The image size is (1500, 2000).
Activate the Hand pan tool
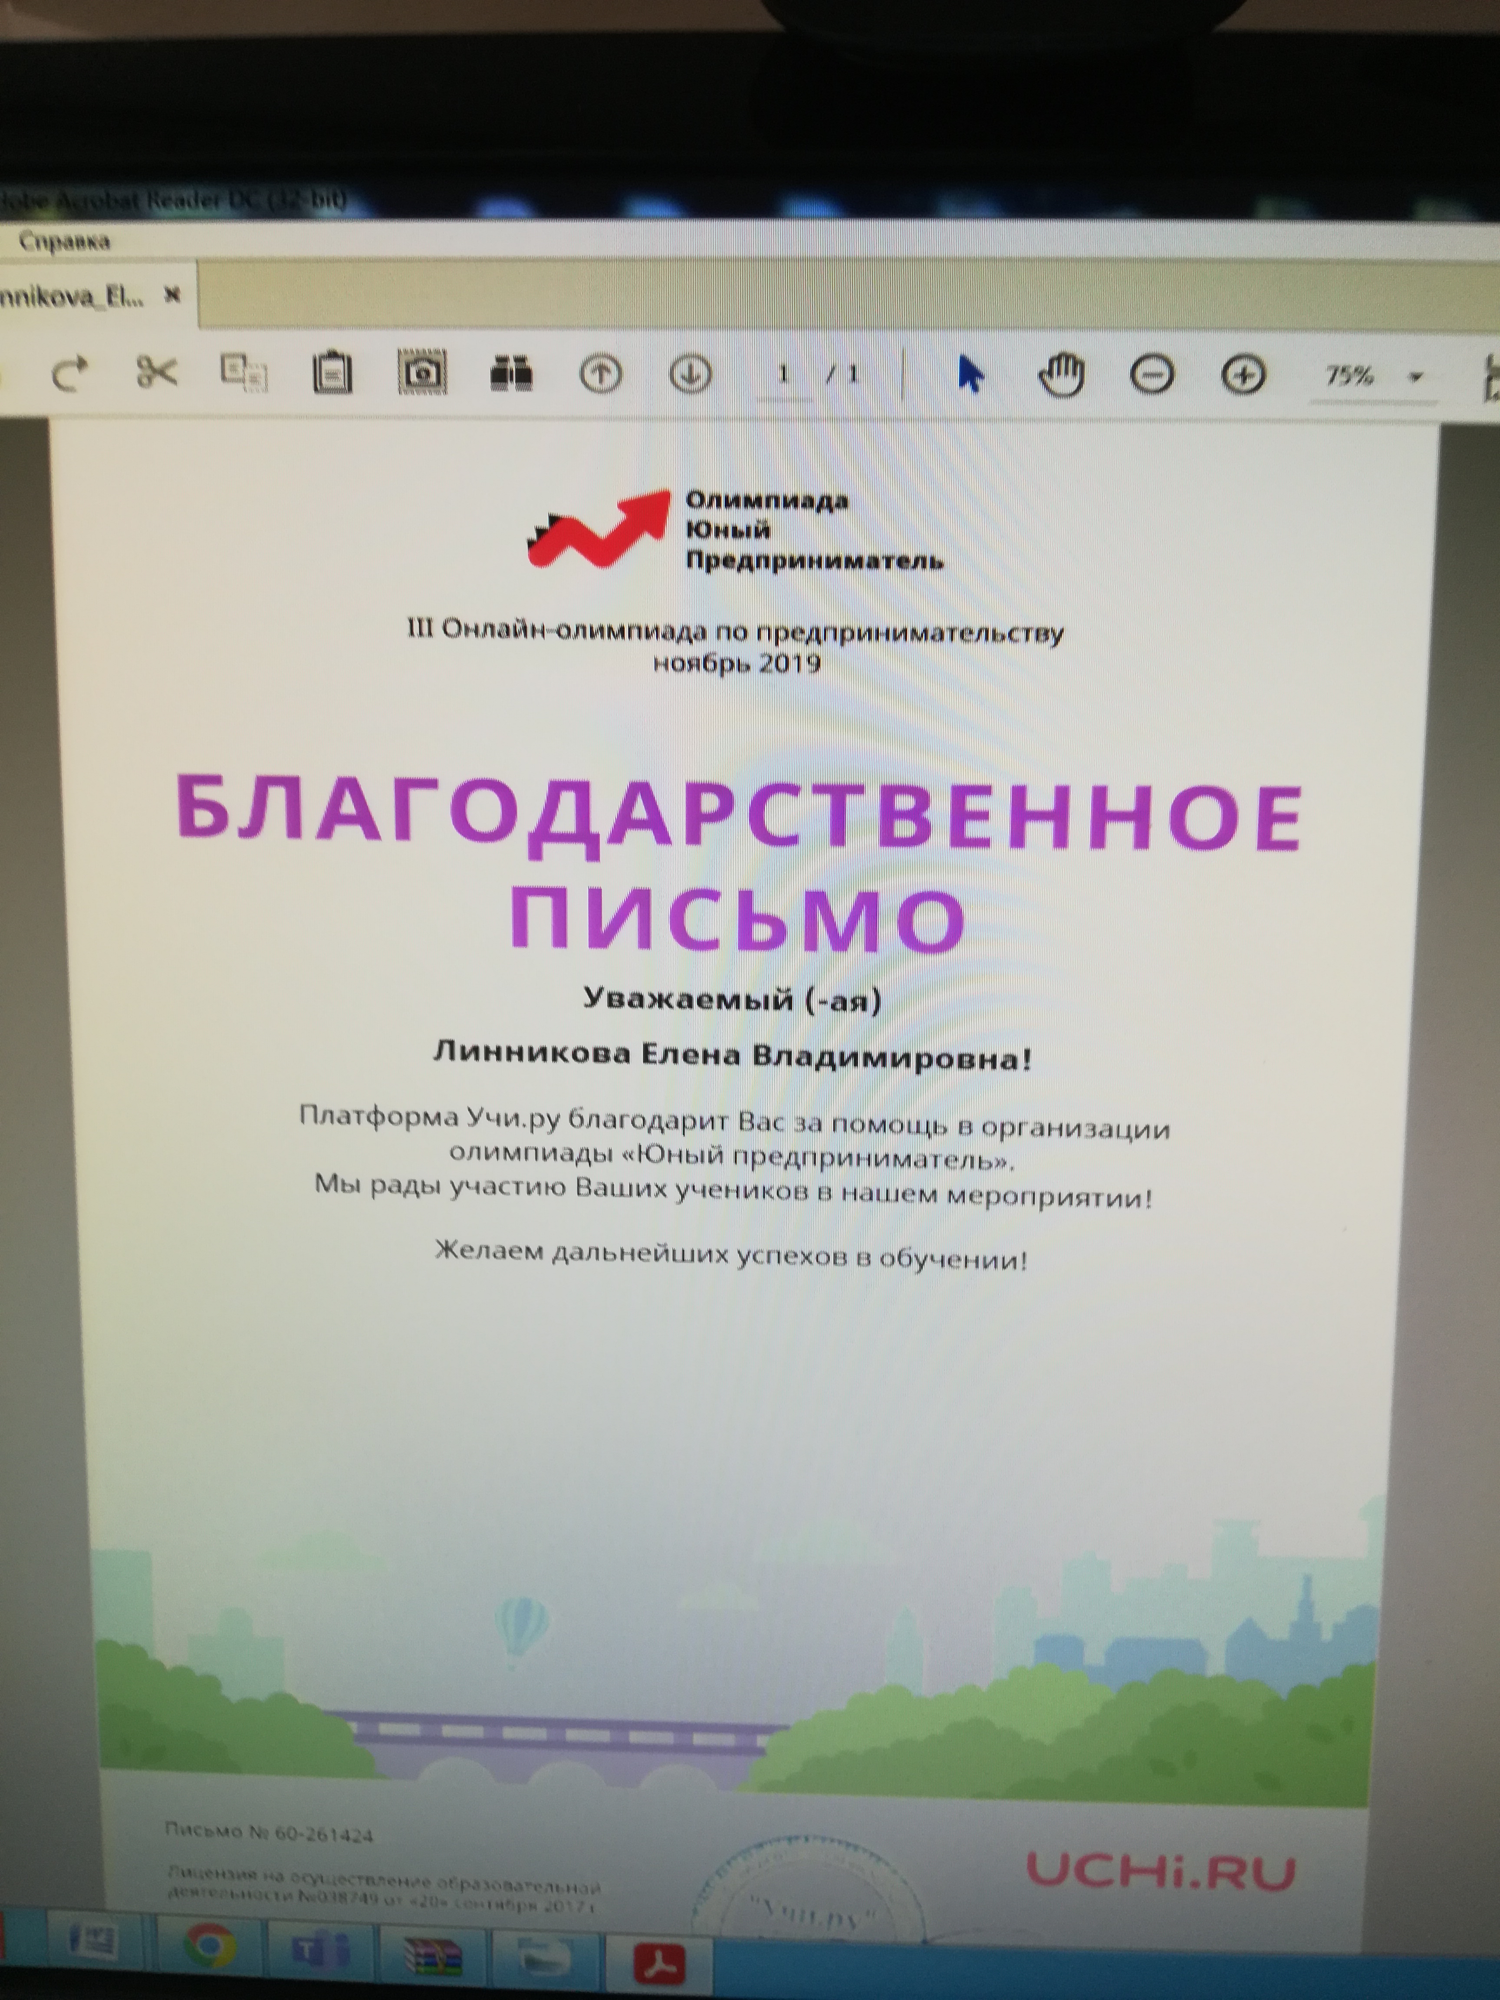pos(1062,374)
